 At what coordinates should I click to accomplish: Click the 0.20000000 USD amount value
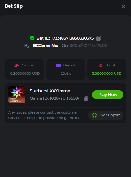click(x=25, y=73)
